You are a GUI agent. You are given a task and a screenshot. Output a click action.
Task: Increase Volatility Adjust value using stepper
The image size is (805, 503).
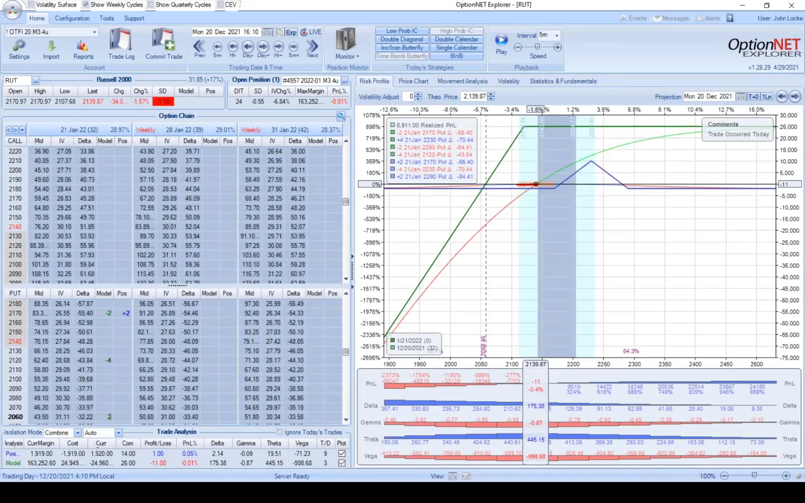click(418, 95)
